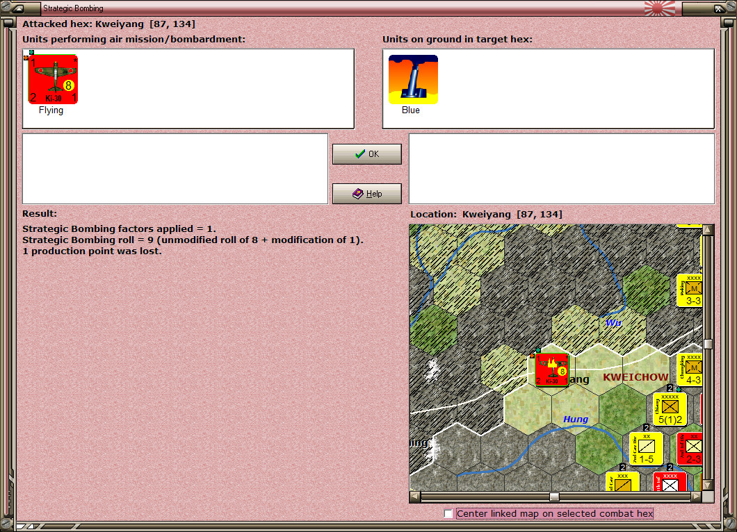
Task: Select the Blue factory target counter
Action: [413, 79]
